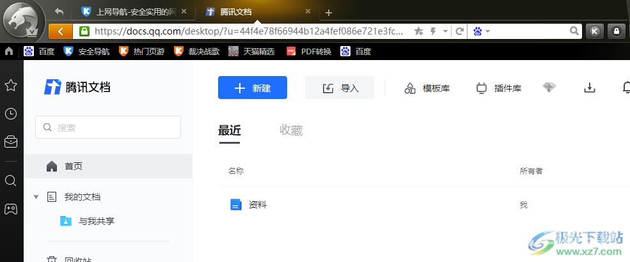The height and width of the screenshot is (262, 630).
Task: Close the 上网导航 tab
Action: (x=184, y=12)
